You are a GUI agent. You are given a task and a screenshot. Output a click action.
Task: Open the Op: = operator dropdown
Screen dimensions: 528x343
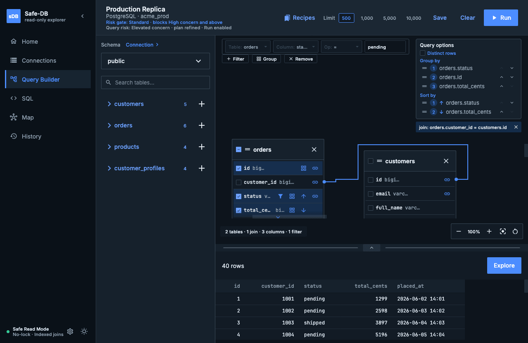tap(342, 47)
